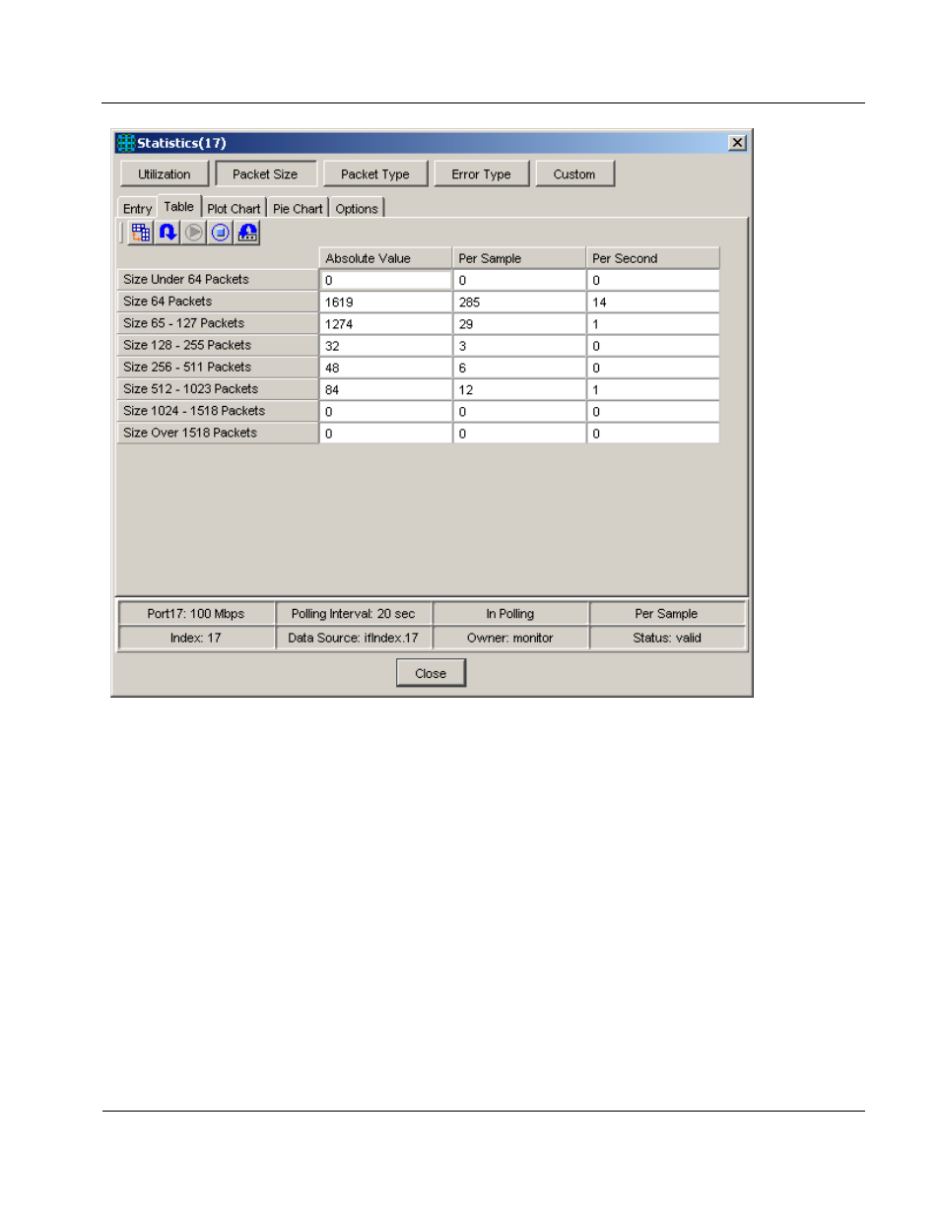Click the per sample cell 285
The image size is (940, 1217).
[519, 303]
